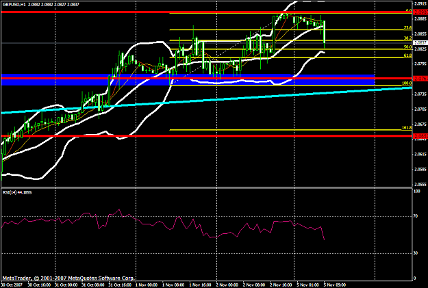Click the 2 Nov 16:00 time label

(281, 285)
